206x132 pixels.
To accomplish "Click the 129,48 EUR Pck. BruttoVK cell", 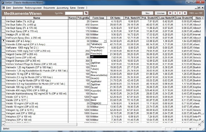I will (150, 90).
